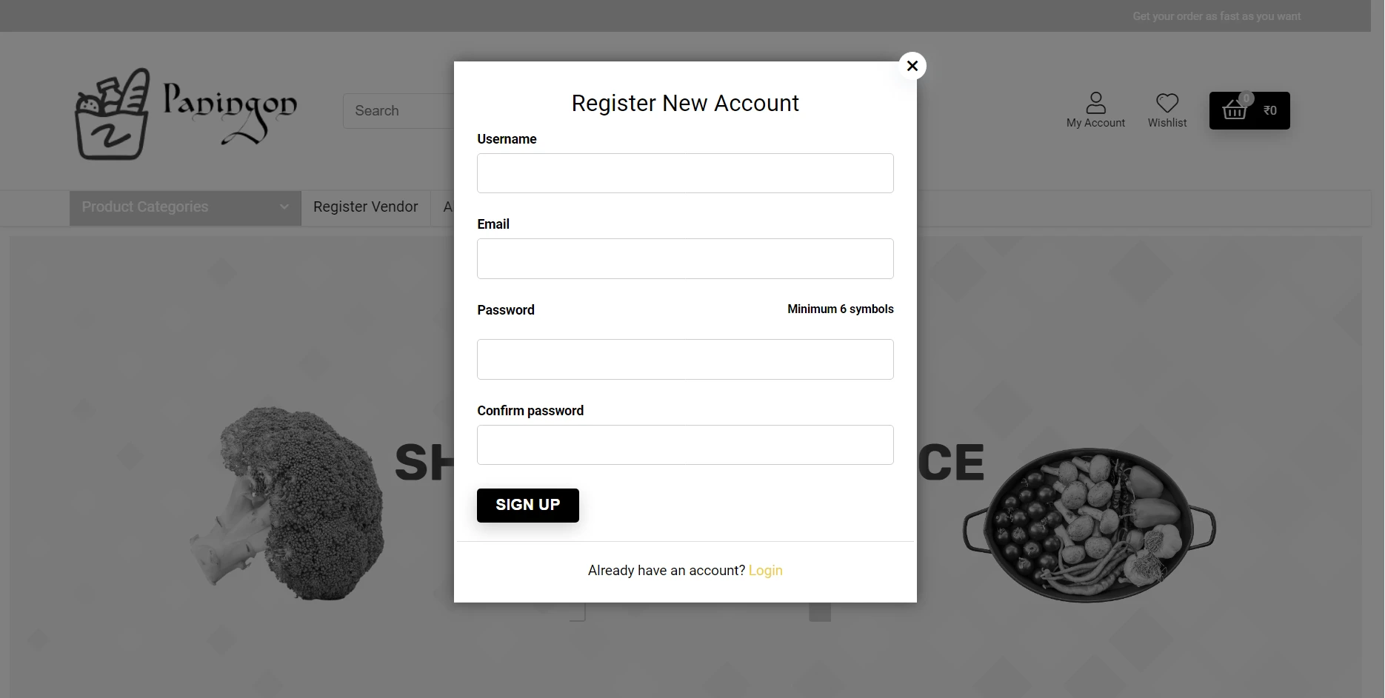Image resolution: width=1385 pixels, height=698 pixels.
Task: Click the Paningon brand name text
Action: pos(230,113)
